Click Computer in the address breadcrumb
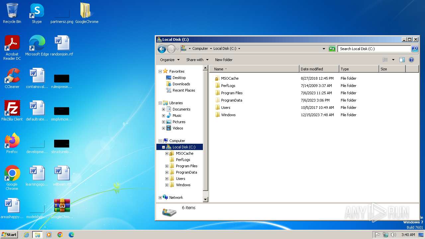 tap(200, 48)
